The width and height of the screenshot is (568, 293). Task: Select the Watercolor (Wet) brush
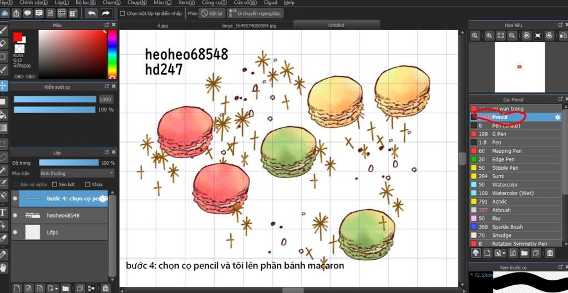tap(515, 193)
